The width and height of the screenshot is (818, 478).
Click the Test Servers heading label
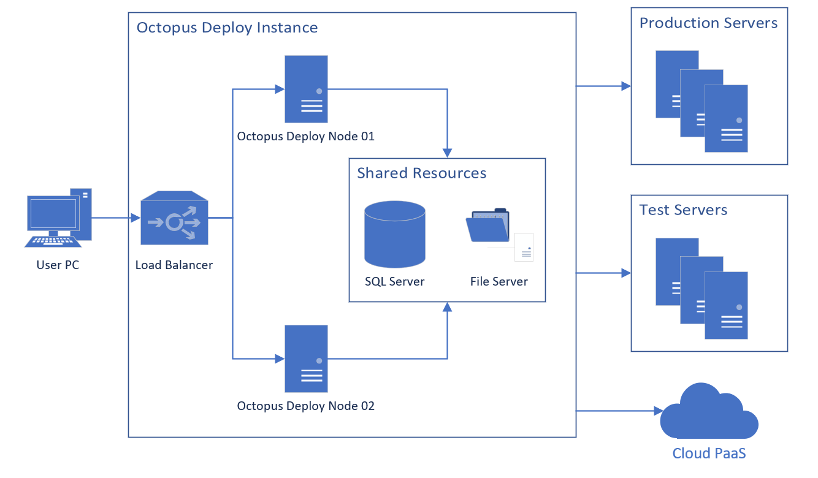683,210
